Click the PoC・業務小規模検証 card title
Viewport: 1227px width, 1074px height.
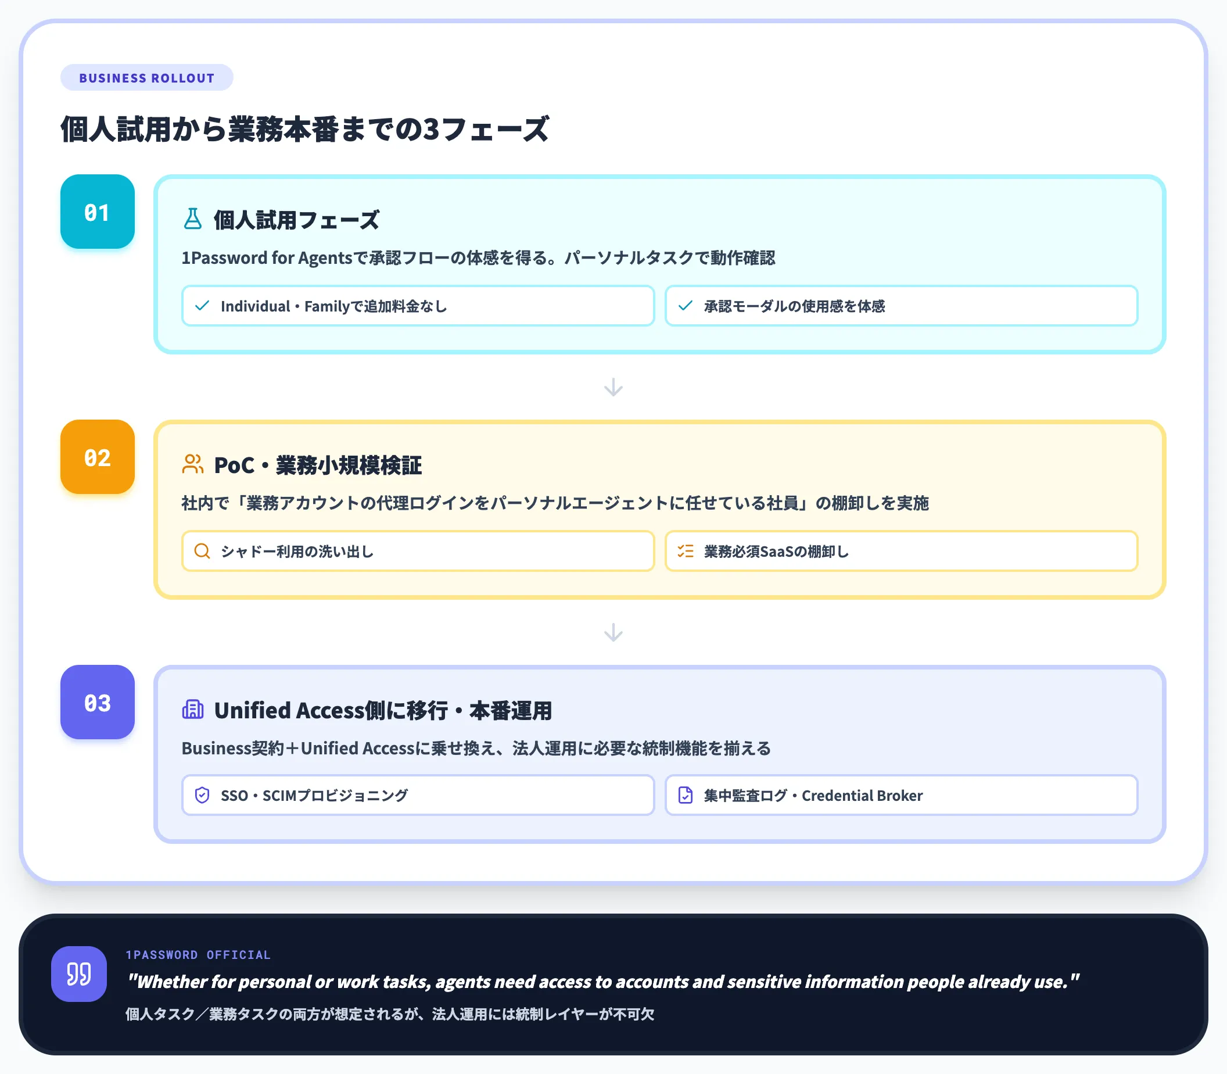[x=318, y=465]
